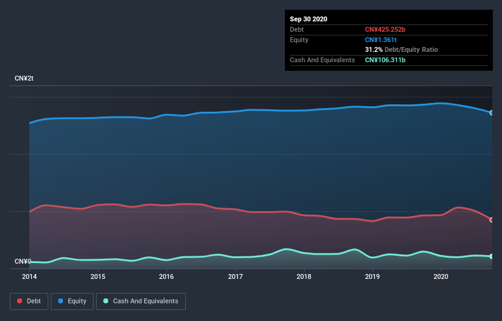Click the teal Cash And Equivalents legend dot
502x321 pixels.
point(106,301)
